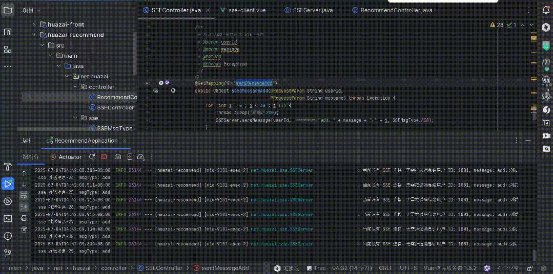Image resolution: width=553 pixels, height=274 pixels.
Task: Open the Bookmarks tool window icon
Action: 7,32
